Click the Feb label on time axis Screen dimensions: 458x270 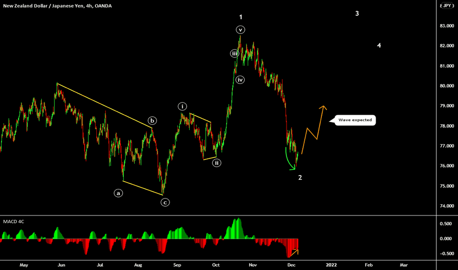click(369, 265)
